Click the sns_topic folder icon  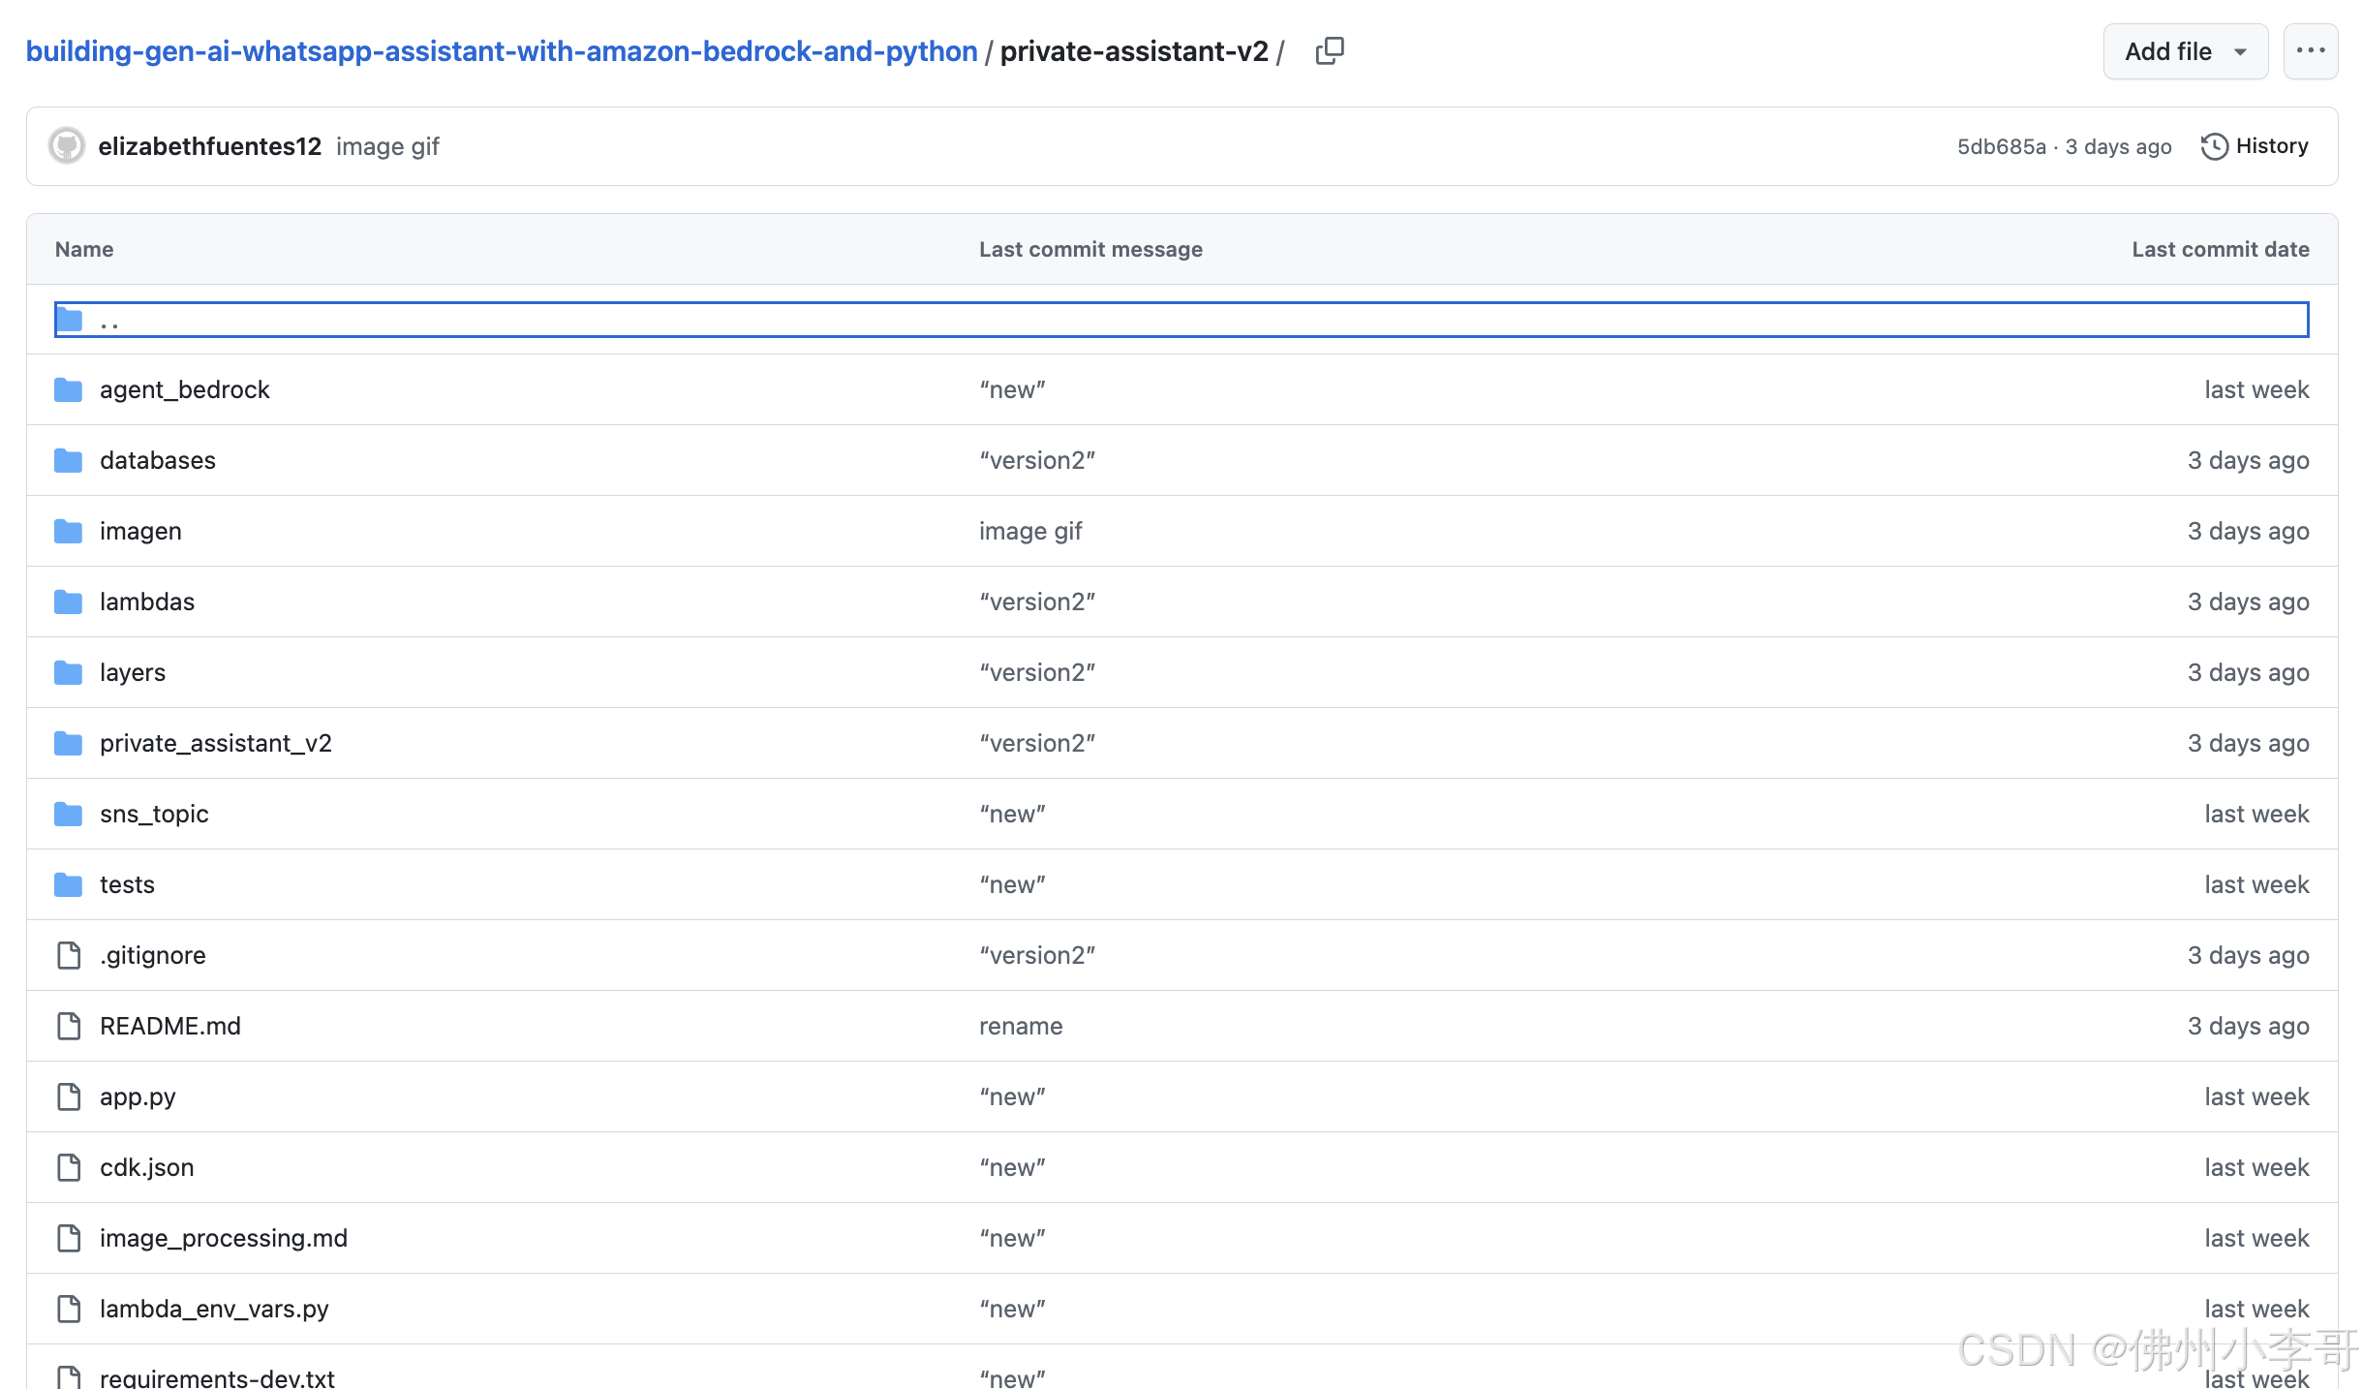(x=68, y=814)
